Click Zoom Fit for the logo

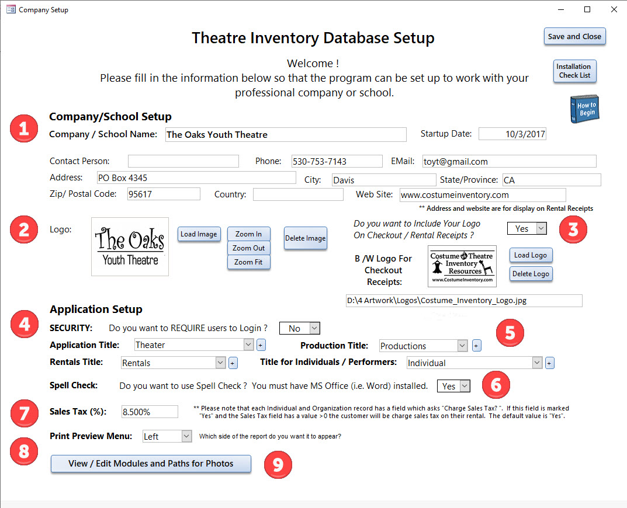(x=249, y=262)
